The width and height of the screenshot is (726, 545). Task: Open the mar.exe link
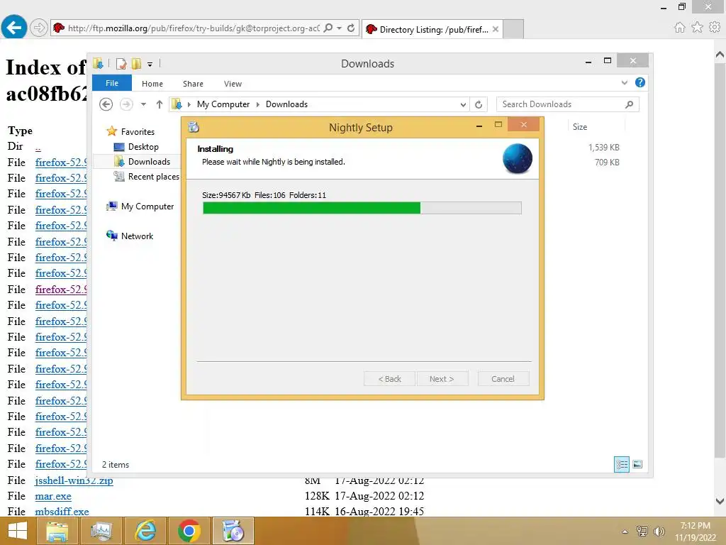click(x=53, y=496)
